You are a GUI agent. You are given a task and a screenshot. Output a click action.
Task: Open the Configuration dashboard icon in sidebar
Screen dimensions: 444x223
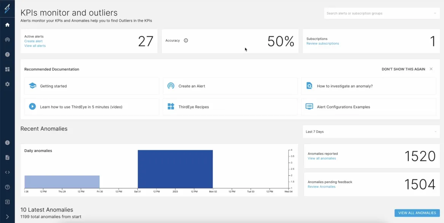(7, 69)
